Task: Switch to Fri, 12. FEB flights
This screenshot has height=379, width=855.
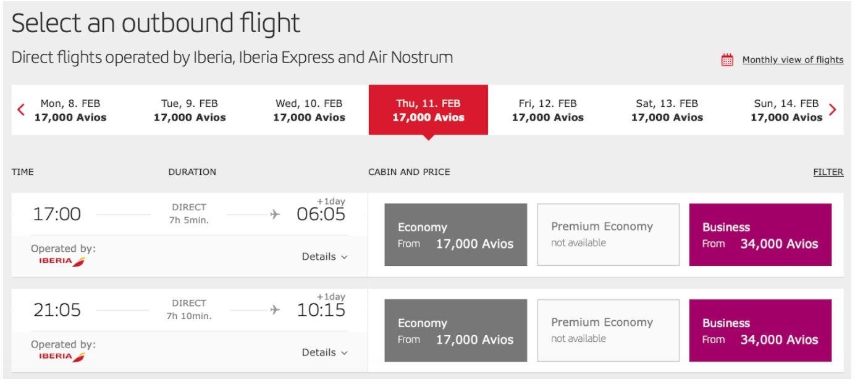Action: pyautogui.click(x=549, y=109)
